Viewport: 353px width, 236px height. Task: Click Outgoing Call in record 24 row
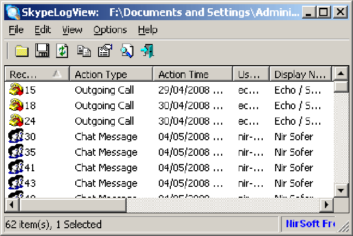[x=104, y=122]
